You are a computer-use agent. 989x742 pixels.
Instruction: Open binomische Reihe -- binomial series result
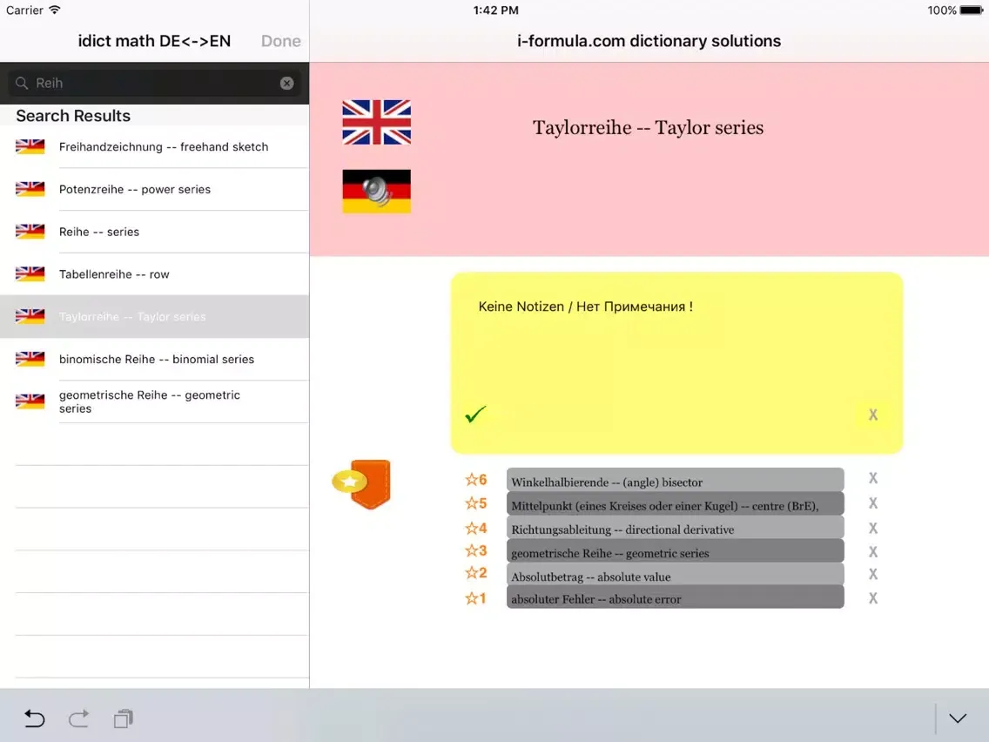click(x=155, y=359)
